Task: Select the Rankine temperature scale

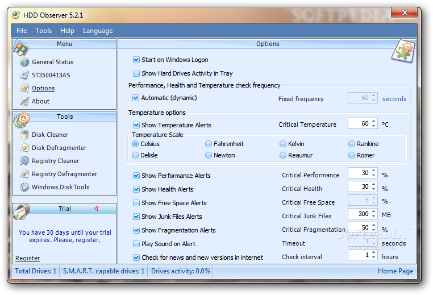Action: (352, 144)
